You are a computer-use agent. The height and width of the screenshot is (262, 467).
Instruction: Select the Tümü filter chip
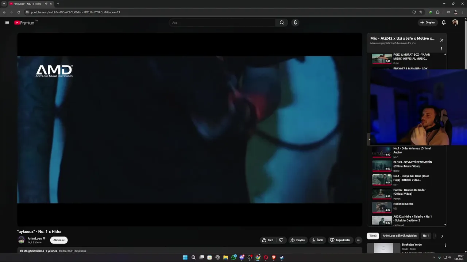point(373,236)
